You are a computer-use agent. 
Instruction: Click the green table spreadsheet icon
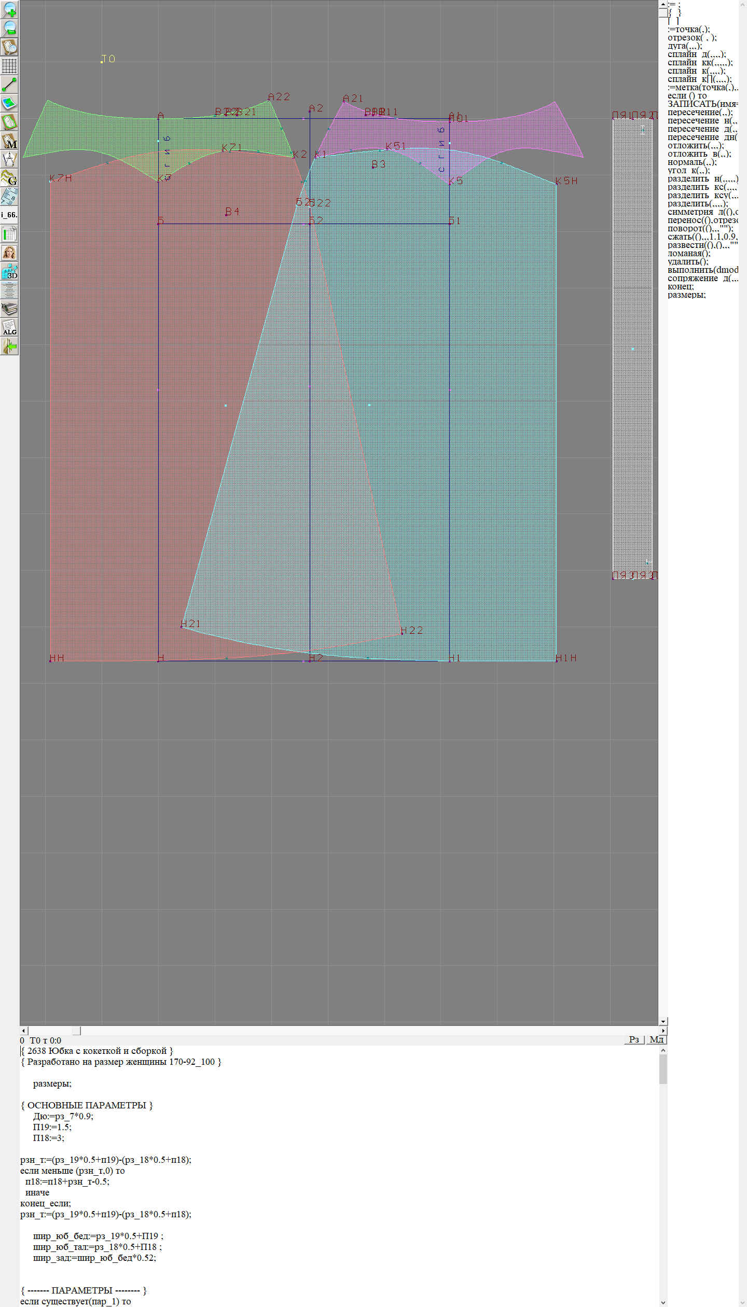pyautogui.click(x=9, y=234)
